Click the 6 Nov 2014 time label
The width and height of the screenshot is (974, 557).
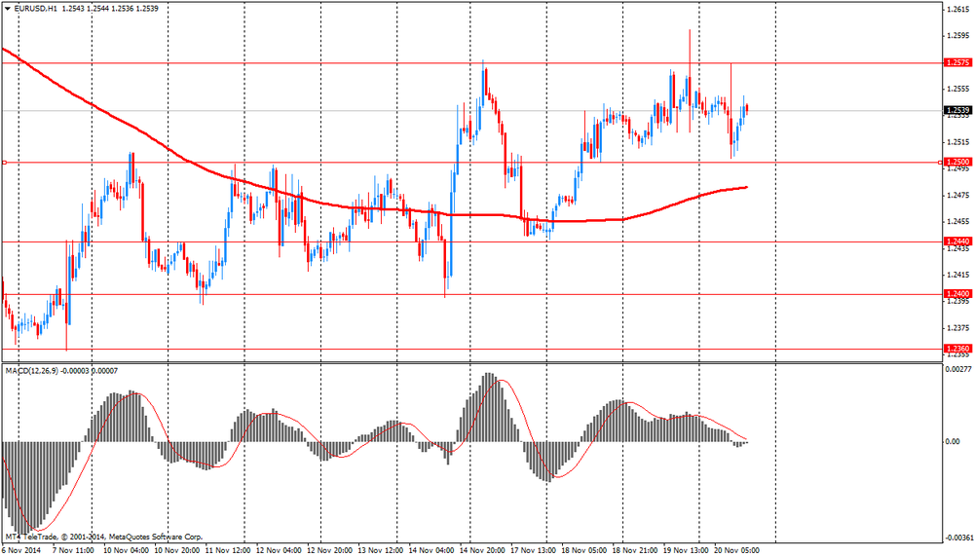[21, 550]
